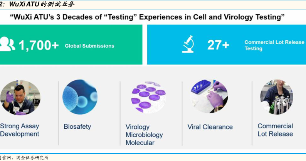The height and width of the screenshot is (161, 306).
Task: Open the scientist pipetting photo
Action: [20, 98]
